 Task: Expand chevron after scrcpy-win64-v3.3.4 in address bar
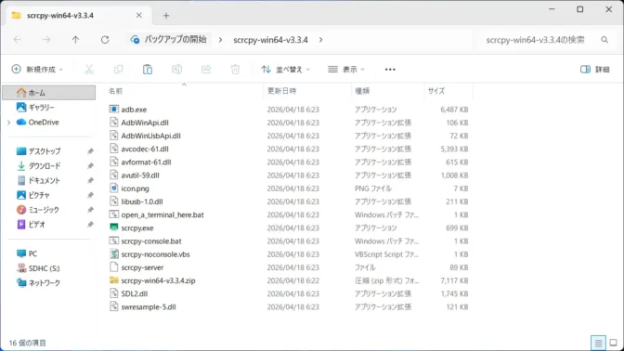(320, 40)
